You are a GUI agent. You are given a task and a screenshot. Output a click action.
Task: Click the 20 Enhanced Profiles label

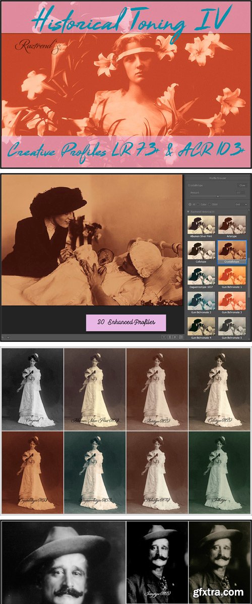[126, 322]
